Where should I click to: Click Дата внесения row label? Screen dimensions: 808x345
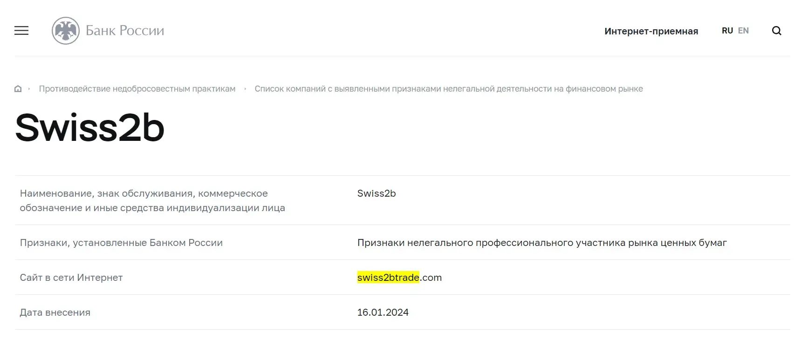pyautogui.click(x=55, y=312)
